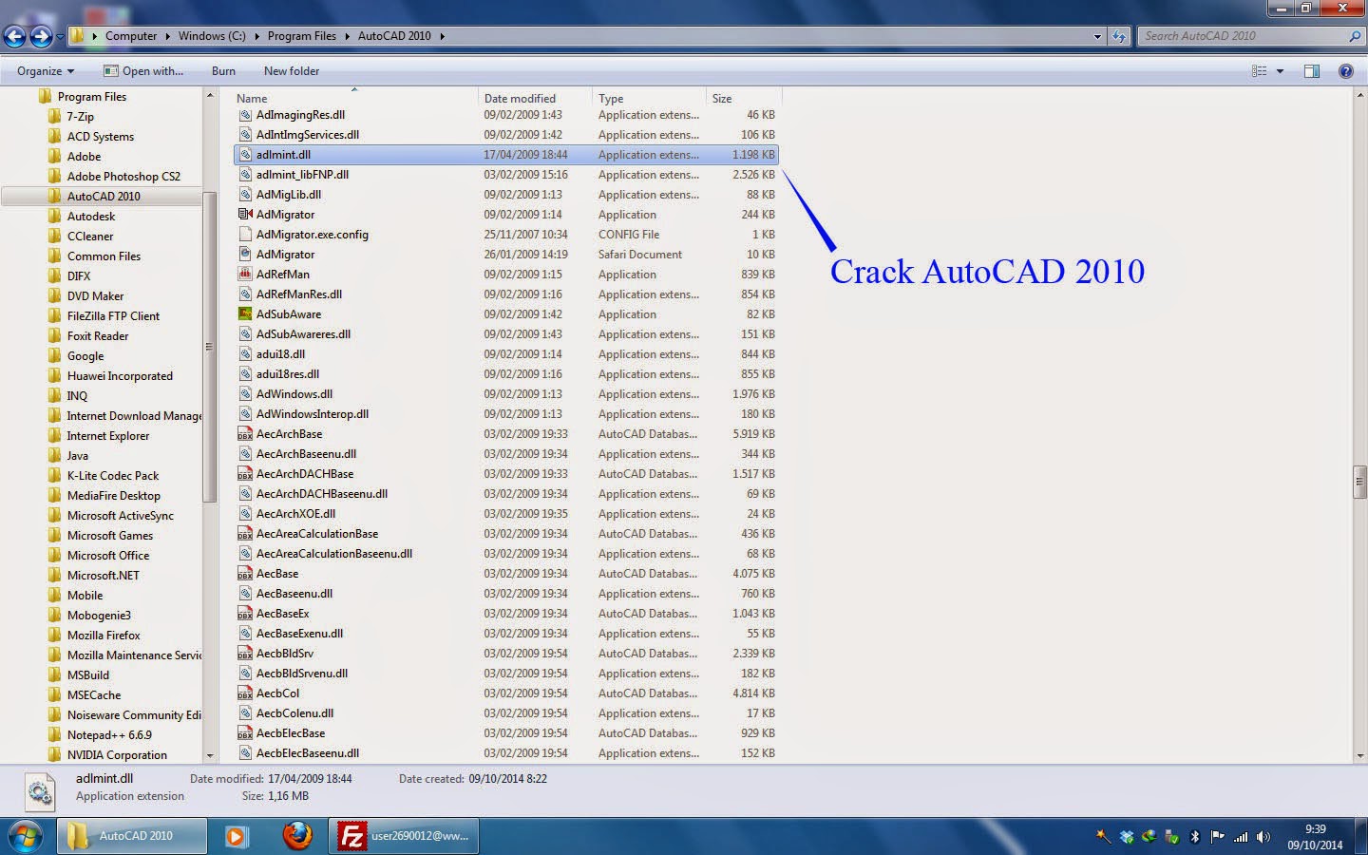This screenshot has height=855, width=1368.
Task: Click the folder tree scroll down arrow
Action: click(x=210, y=756)
